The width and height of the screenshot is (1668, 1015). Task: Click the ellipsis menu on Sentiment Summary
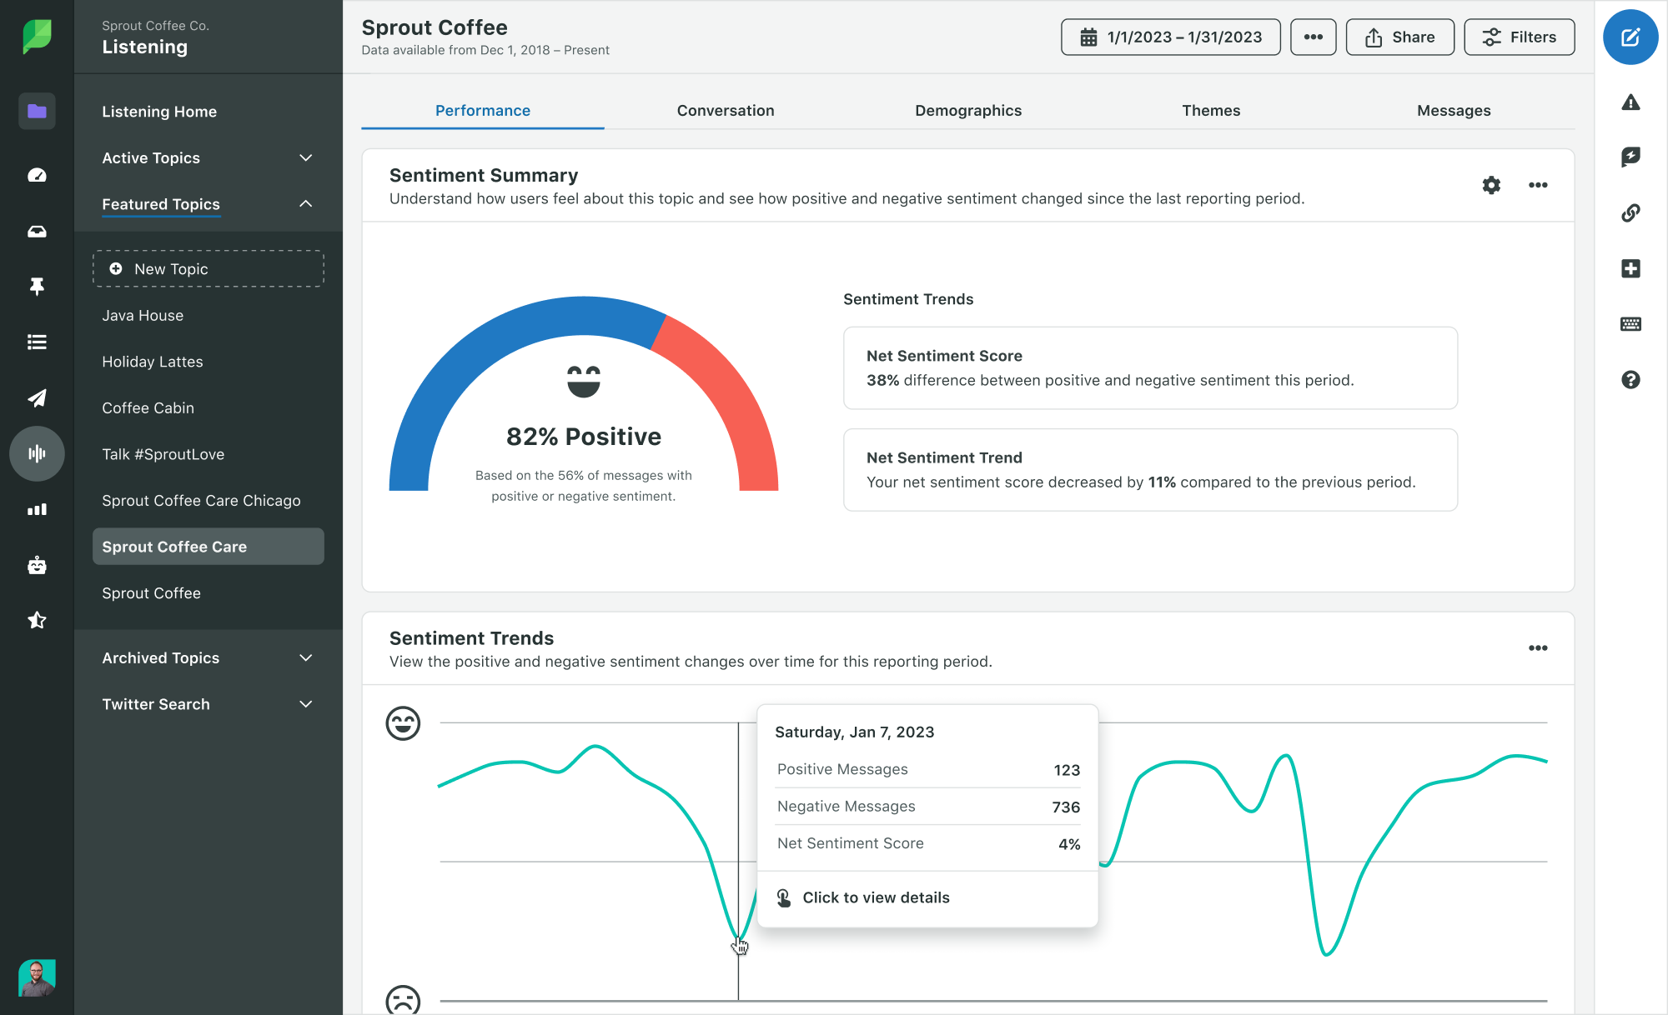tap(1537, 184)
